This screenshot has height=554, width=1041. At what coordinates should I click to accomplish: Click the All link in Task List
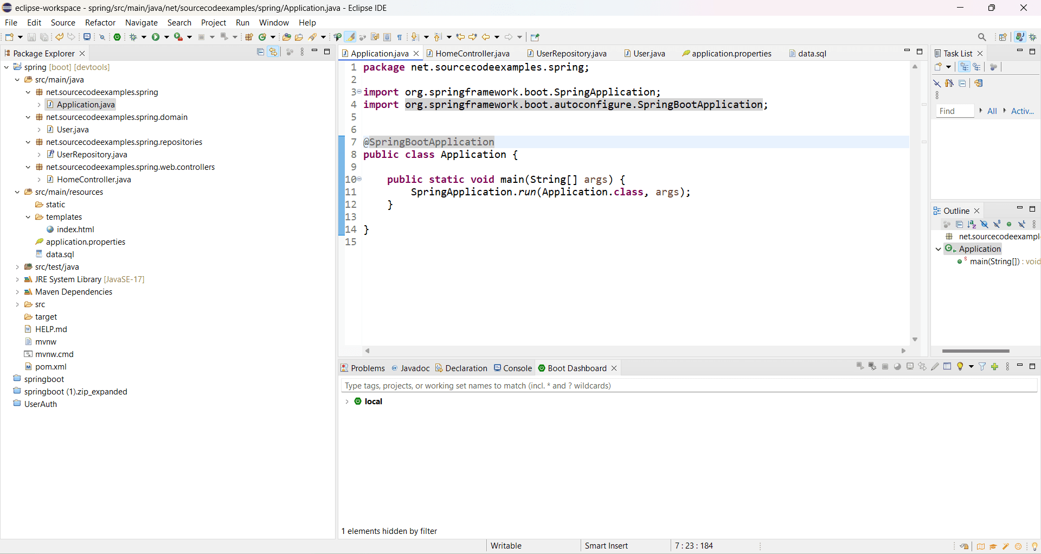(x=992, y=111)
